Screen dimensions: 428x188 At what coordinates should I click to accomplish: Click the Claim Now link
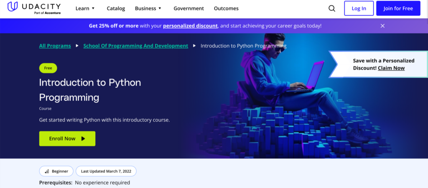click(x=391, y=68)
